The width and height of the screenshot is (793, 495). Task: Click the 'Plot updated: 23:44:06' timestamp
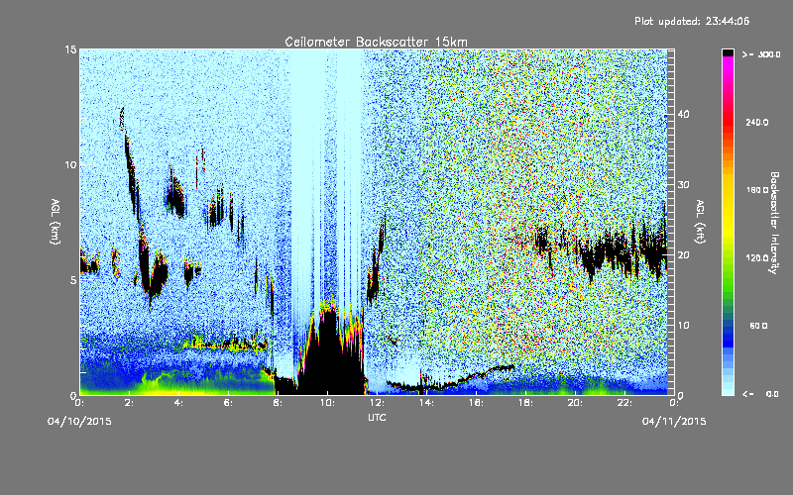[692, 21]
